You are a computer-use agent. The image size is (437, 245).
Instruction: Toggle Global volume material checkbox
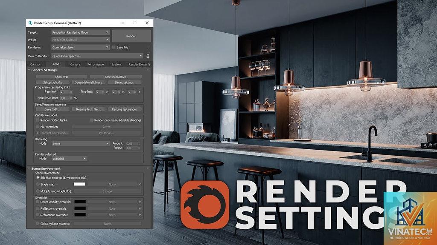pyautogui.click(x=38, y=224)
